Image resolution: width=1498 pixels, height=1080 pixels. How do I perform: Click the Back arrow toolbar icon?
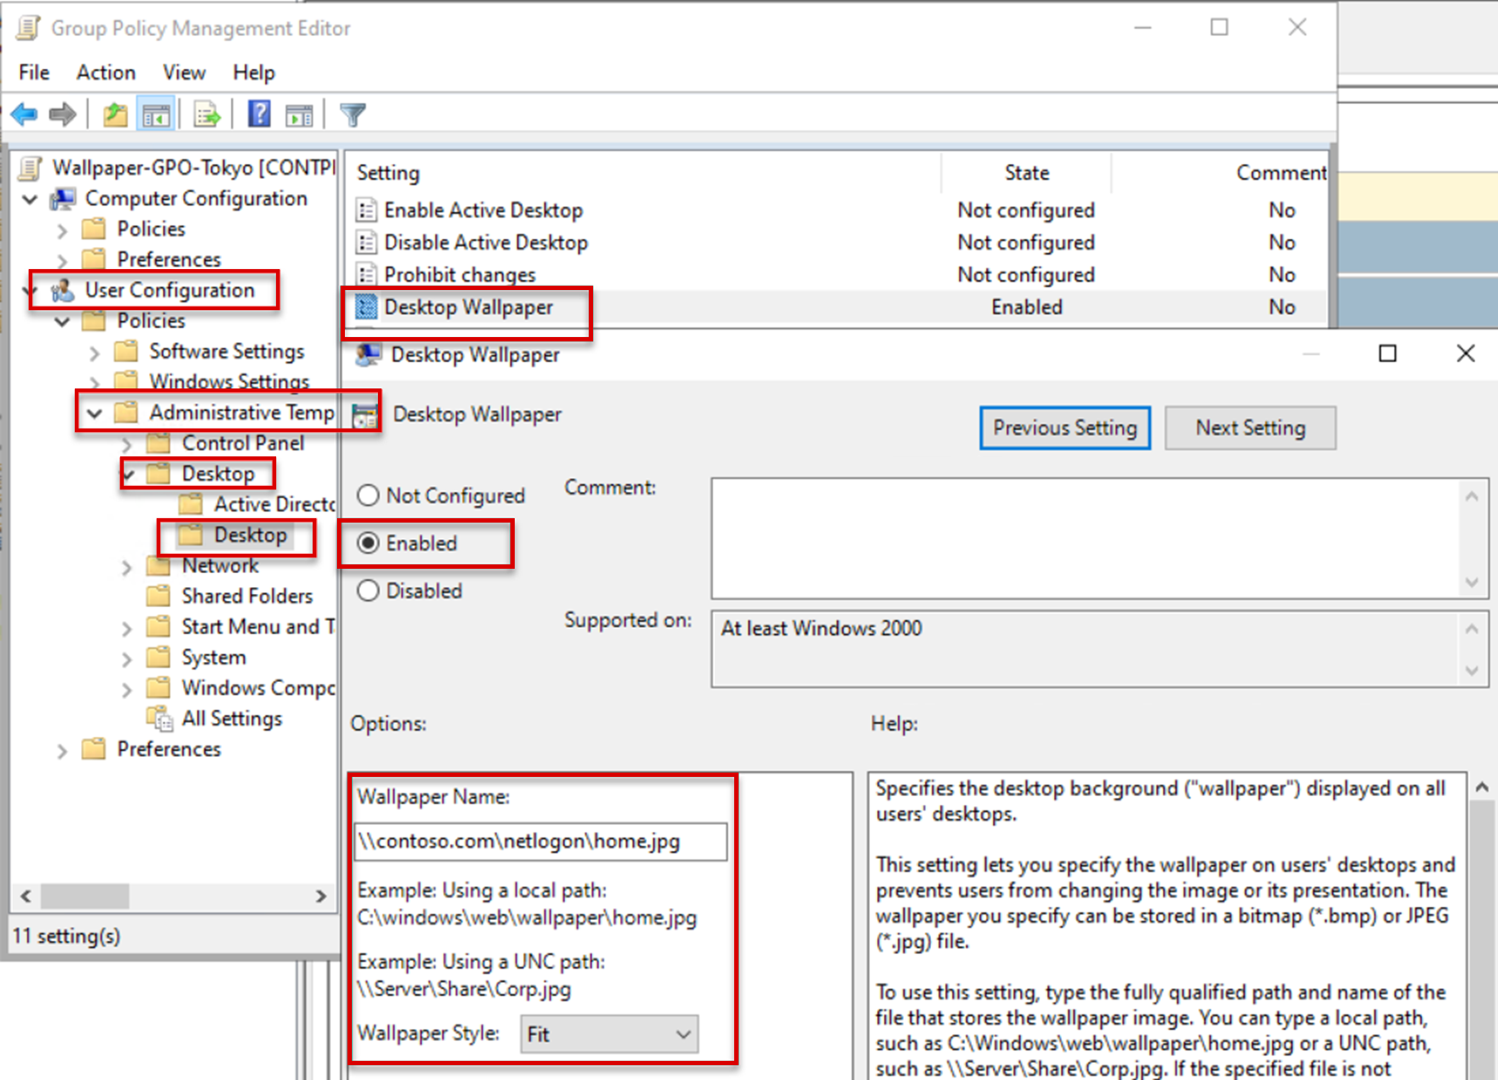[x=24, y=114]
